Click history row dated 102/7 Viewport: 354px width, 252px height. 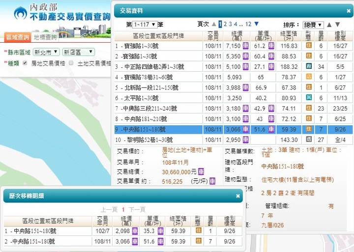click(123, 231)
